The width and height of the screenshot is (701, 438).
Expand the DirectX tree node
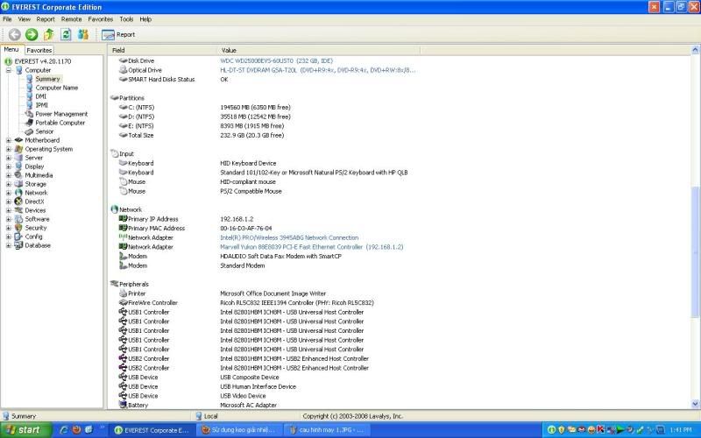9,201
